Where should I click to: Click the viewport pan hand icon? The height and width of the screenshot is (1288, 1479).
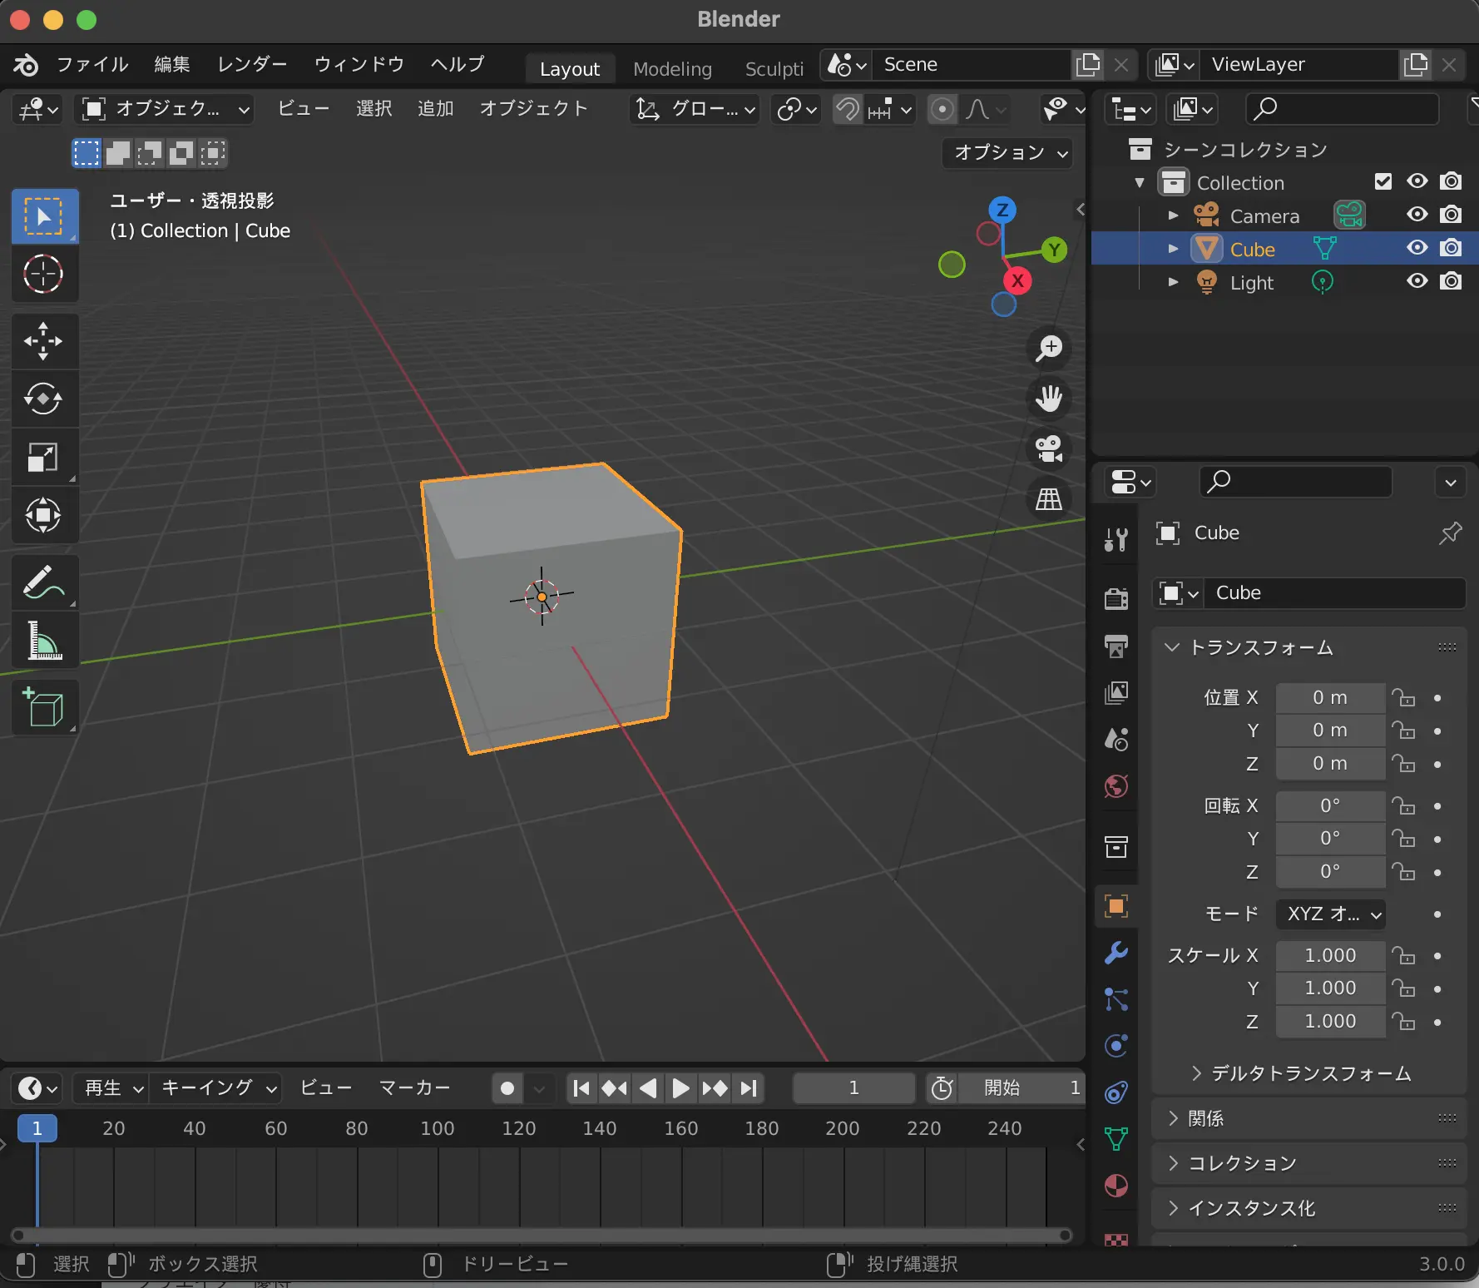pyautogui.click(x=1049, y=399)
